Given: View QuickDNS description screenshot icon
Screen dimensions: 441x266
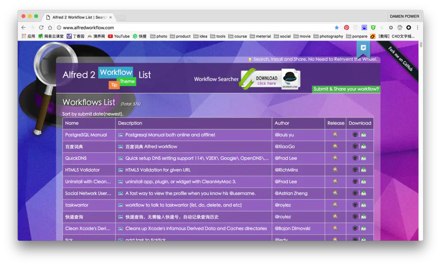Looking at the screenshot, I should coord(121,159).
